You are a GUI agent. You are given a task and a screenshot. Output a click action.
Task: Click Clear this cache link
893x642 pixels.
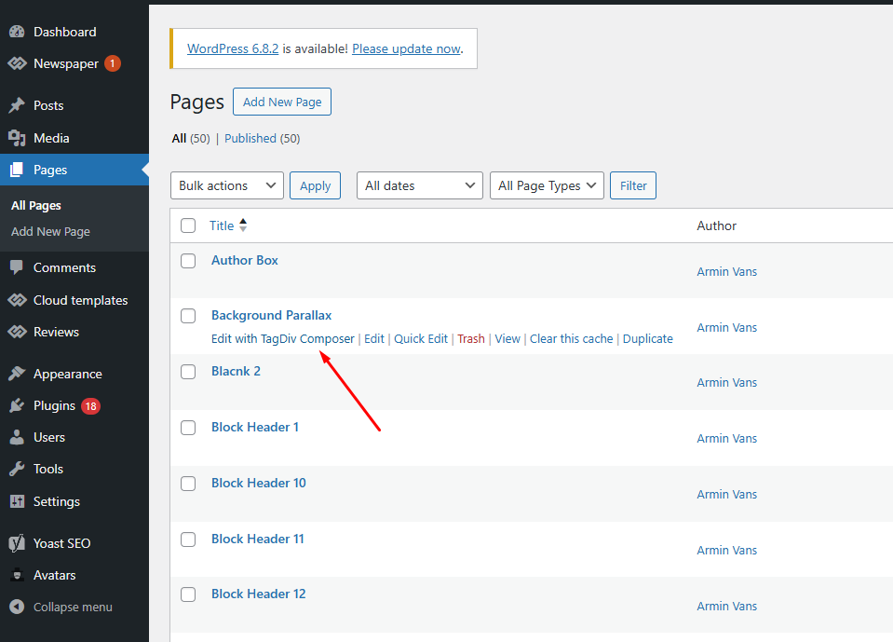[x=571, y=339]
